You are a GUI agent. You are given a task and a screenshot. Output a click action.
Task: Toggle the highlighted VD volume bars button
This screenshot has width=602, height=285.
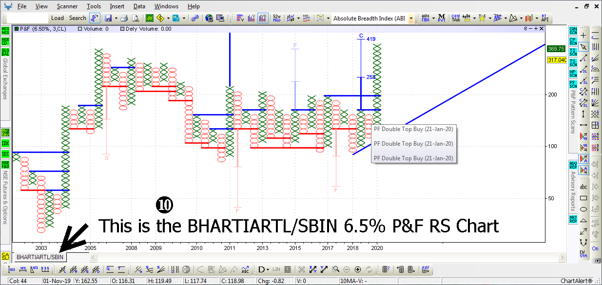pos(263,18)
